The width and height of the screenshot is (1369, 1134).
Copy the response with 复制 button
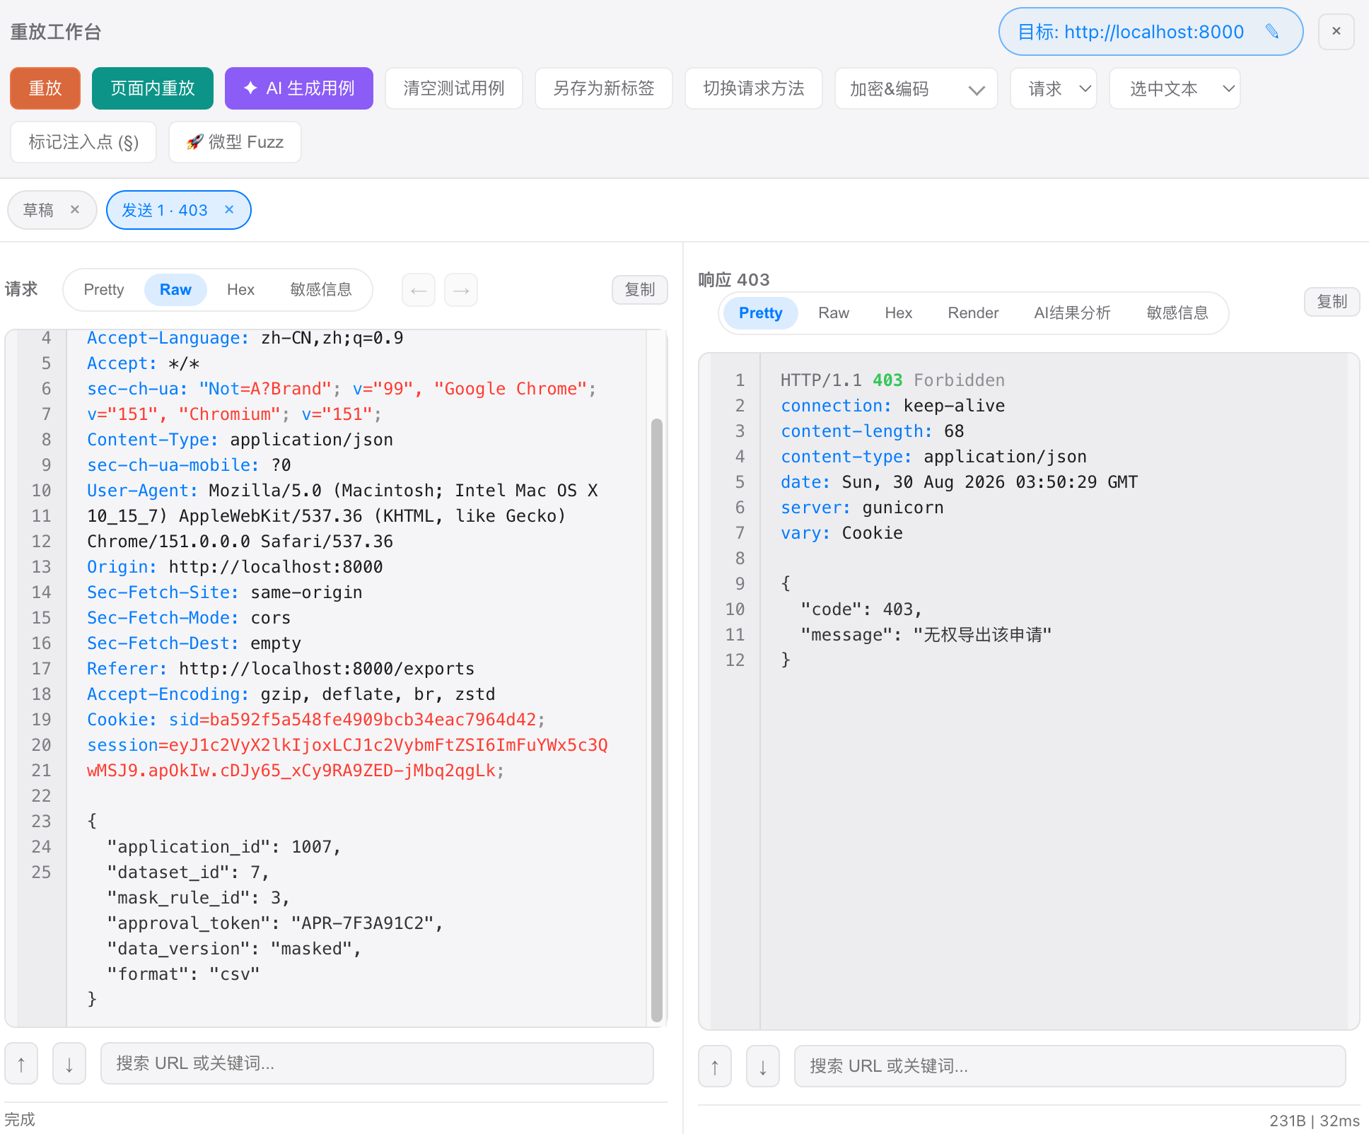[1332, 302]
